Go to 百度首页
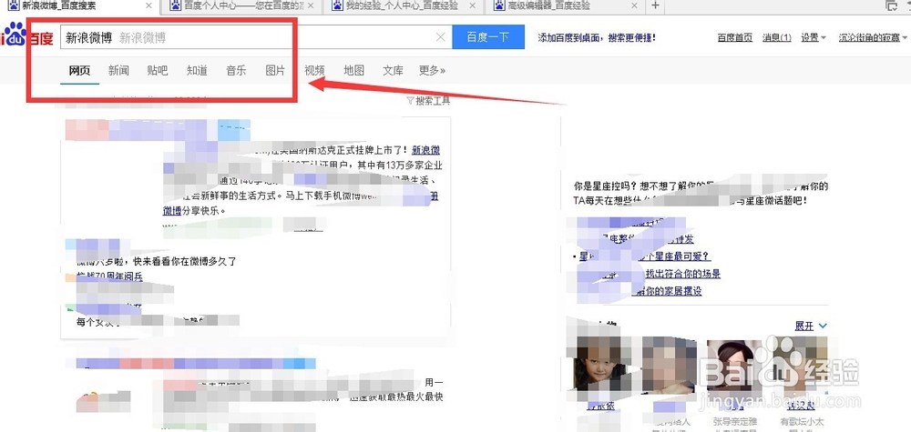This screenshot has height=432, width=911. coord(735,37)
